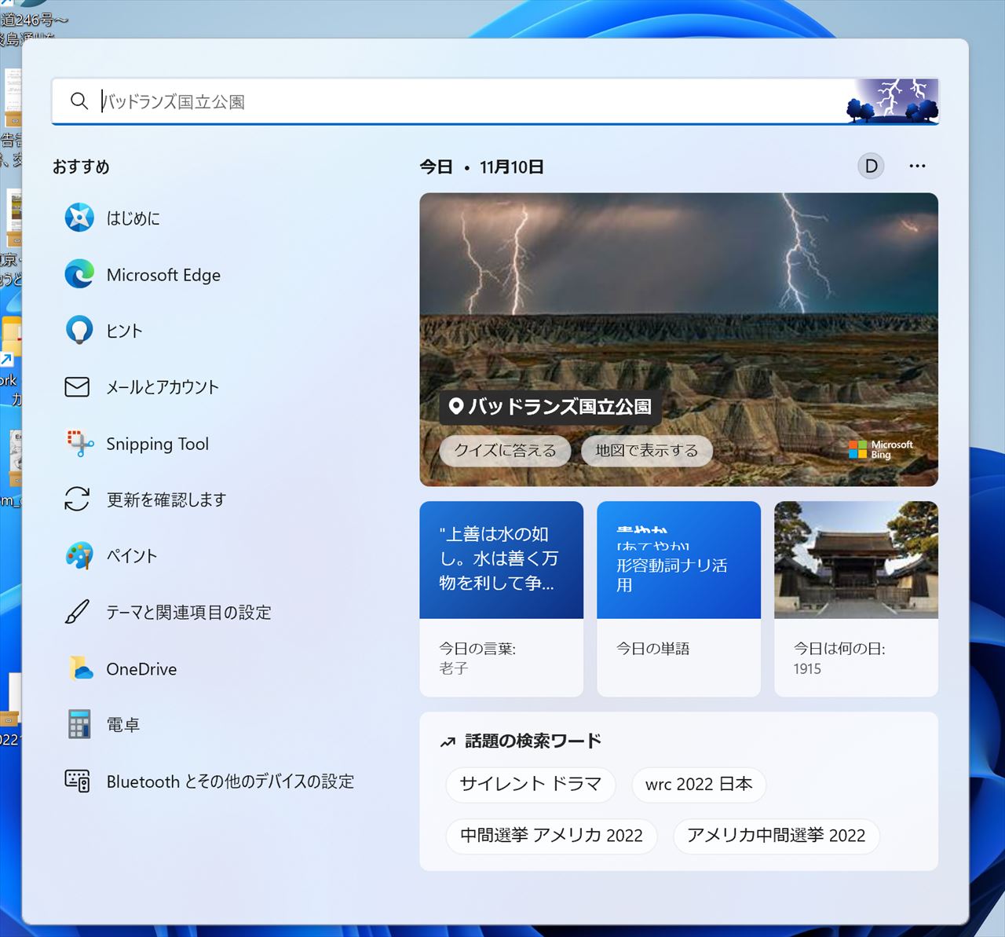Open the 今日は何の日 1915 card
Image resolution: width=1005 pixels, height=937 pixels.
click(856, 599)
